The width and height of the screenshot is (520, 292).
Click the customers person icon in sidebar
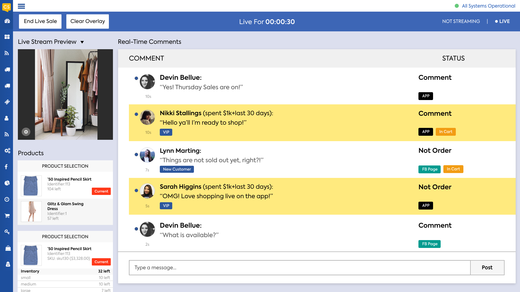(7, 118)
